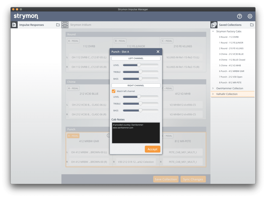Toggle the Match left channel checkbox
Screen dimensions: 266x198
[x=114, y=91]
